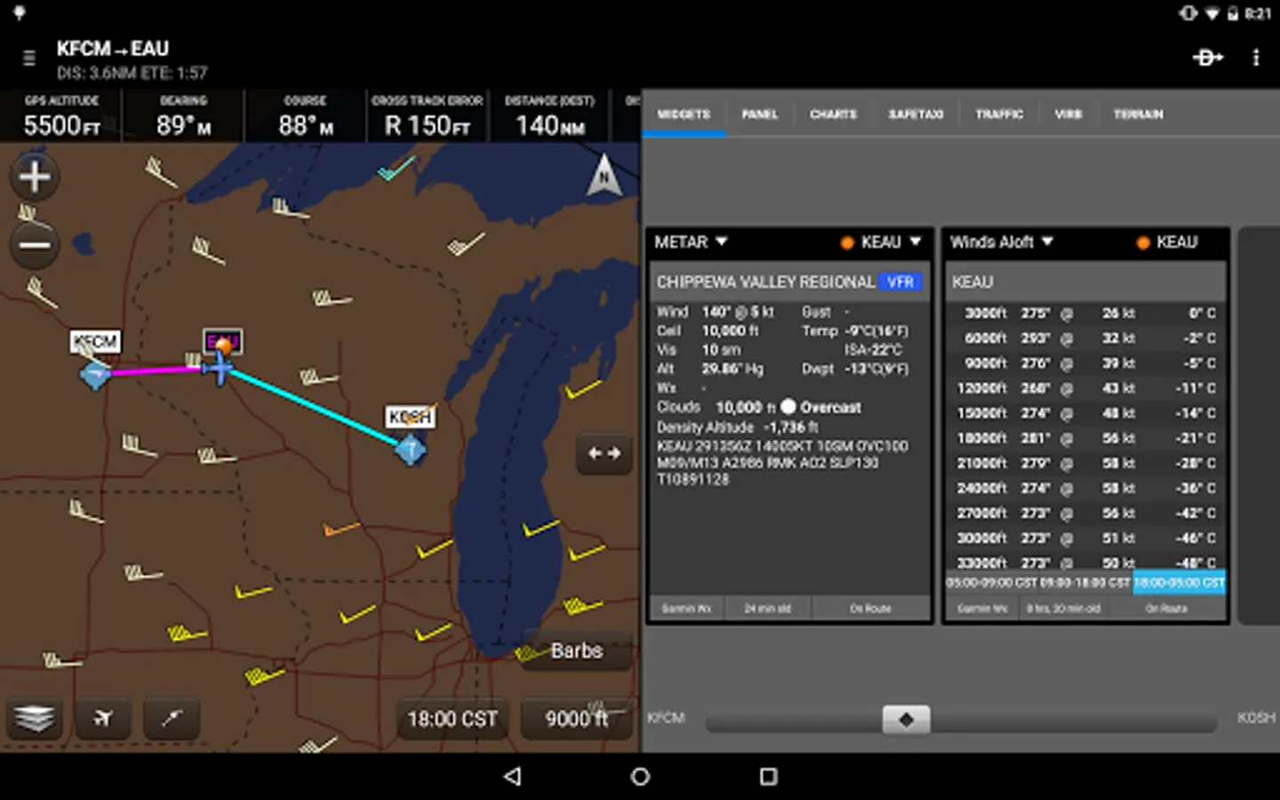Zoom out on the map
This screenshot has height=800, width=1280.
click(35, 244)
